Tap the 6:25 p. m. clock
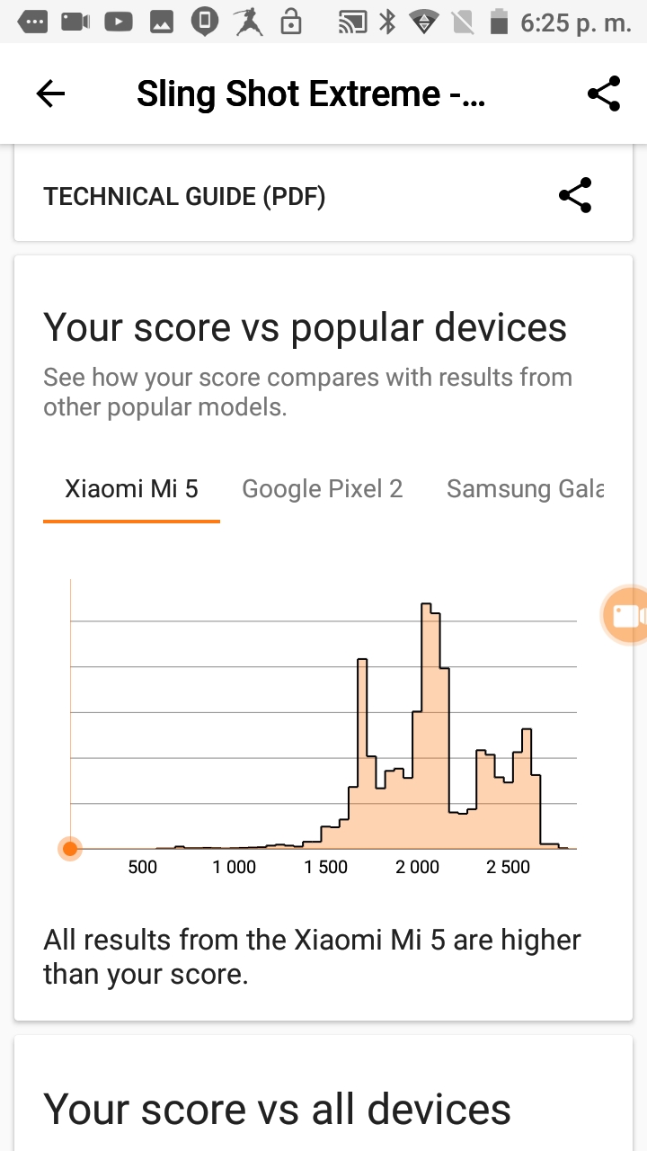647x1151 pixels. pos(575,22)
